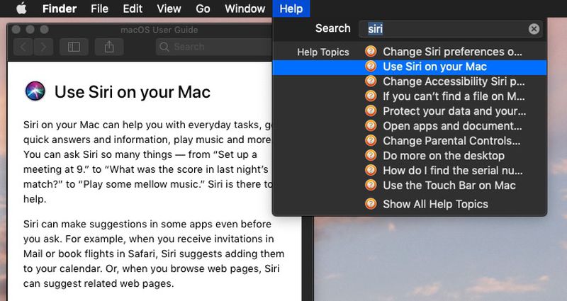
Task: Minimize the macOS User Guide window
Action: click(30, 29)
